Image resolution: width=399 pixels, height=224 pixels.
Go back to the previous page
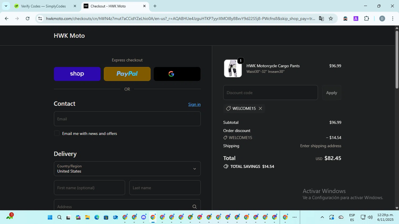(x=7, y=19)
